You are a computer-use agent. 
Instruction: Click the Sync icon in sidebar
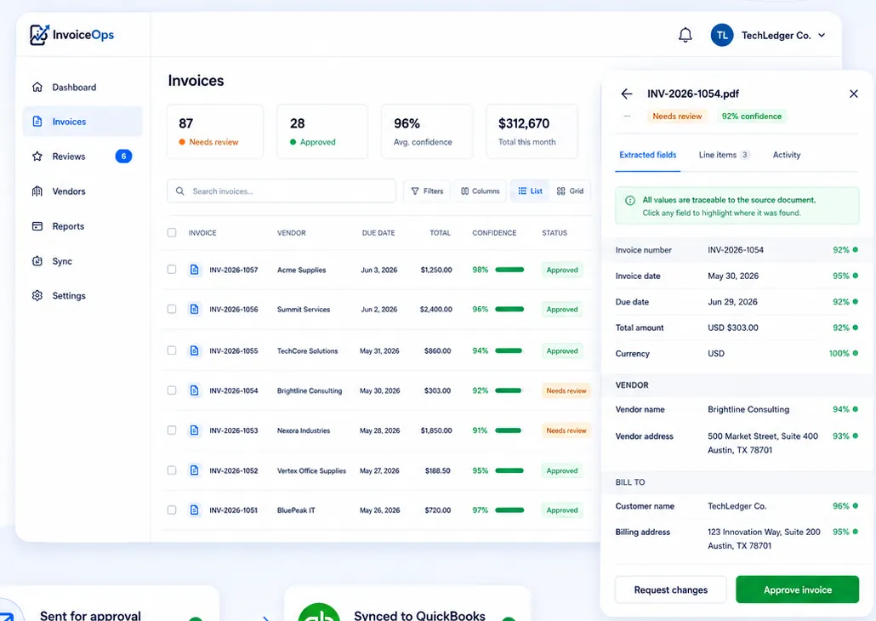(37, 261)
